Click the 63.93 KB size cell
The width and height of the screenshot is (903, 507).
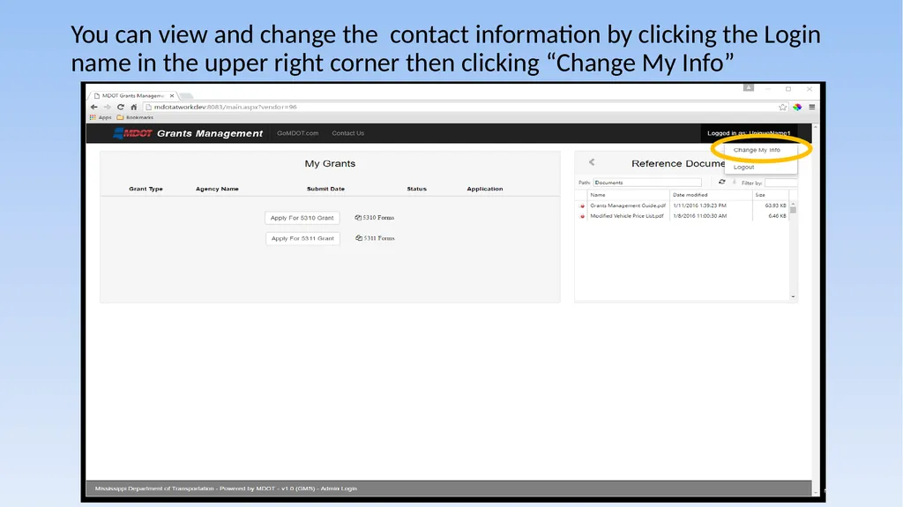click(775, 205)
